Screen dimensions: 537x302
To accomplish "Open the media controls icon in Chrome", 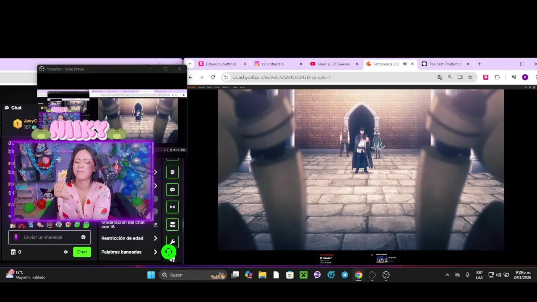I will point(514,77).
